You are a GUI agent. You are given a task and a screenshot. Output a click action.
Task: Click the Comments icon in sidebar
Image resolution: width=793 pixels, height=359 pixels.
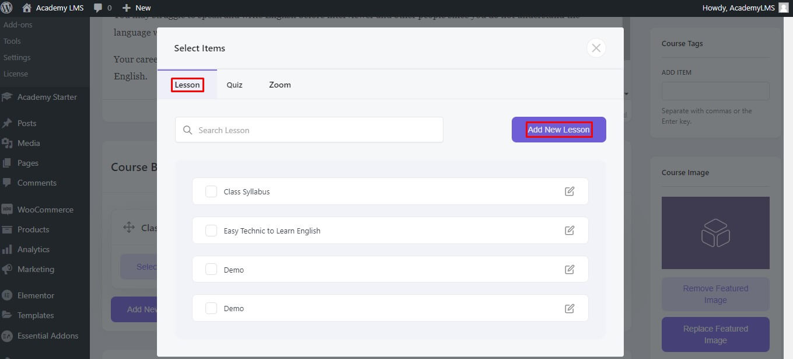point(7,183)
